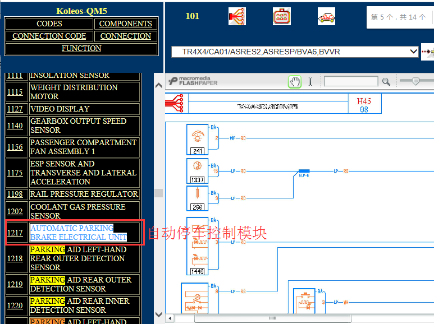Image resolution: width=434 pixels, height=324 pixels.
Task: Click component code 1156 link
Action: point(15,147)
